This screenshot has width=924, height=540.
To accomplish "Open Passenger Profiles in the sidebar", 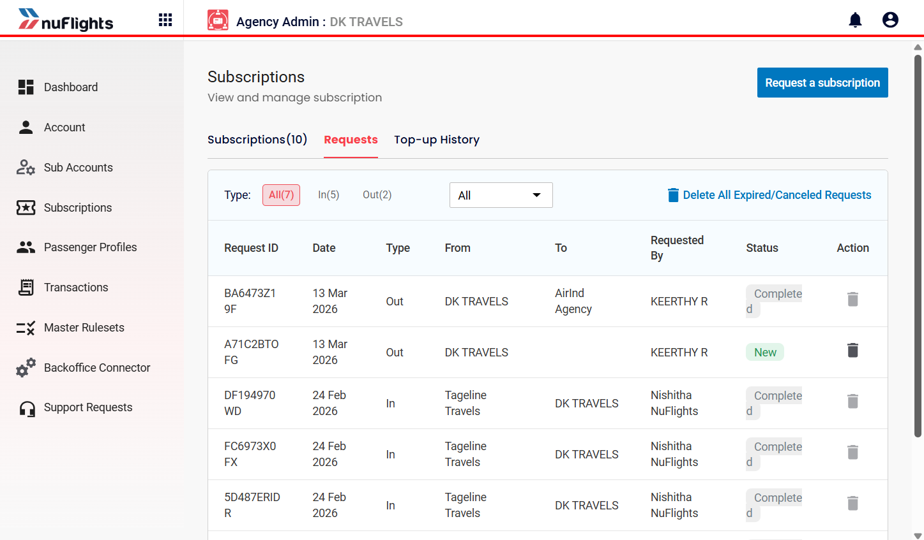I will tap(92, 247).
